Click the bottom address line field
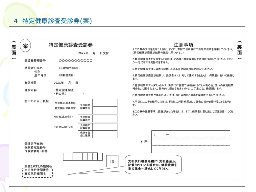Screen dimensions: 256x192 pyautogui.click(x=191, y=149)
